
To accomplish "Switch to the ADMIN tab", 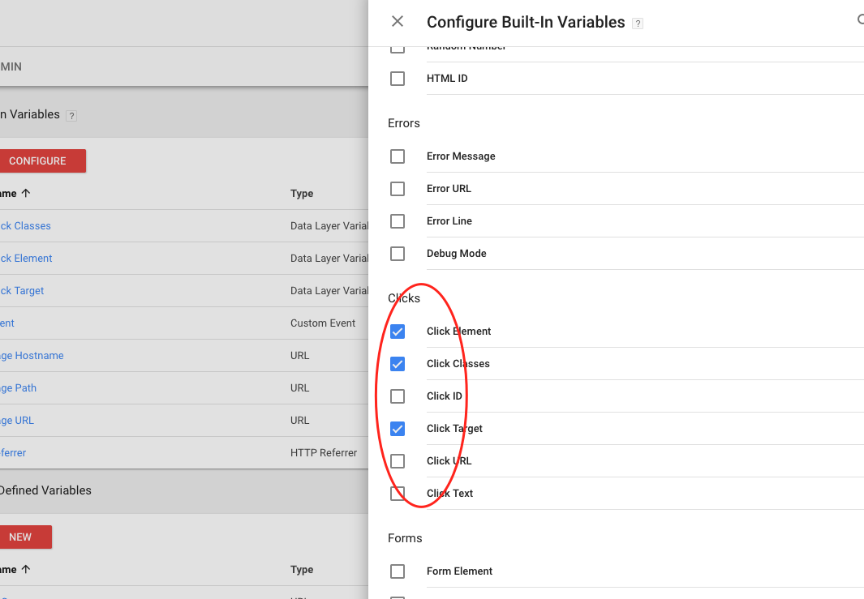I will click(11, 66).
